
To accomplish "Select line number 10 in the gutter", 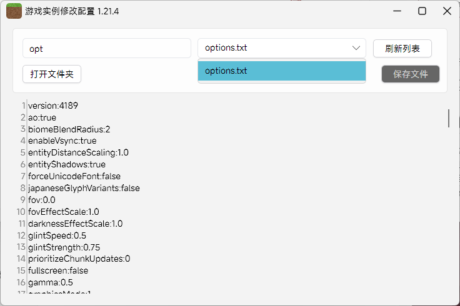I will (22, 212).
